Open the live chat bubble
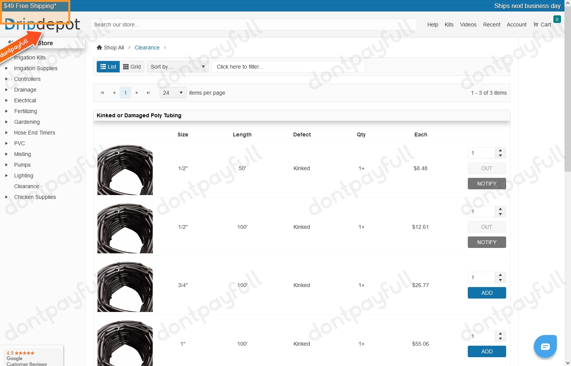Image resolution: width=571 pixels, height=366 pixels. pyautogui.click(x=545, y=346)
